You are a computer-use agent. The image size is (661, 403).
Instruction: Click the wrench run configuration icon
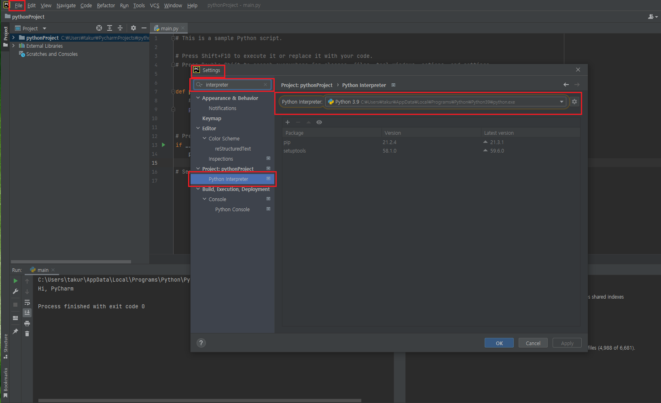15,291
